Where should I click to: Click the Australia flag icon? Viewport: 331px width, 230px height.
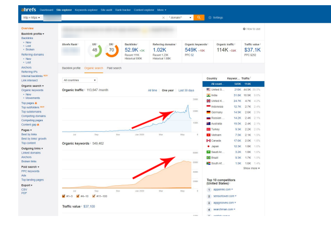point(209,124)
